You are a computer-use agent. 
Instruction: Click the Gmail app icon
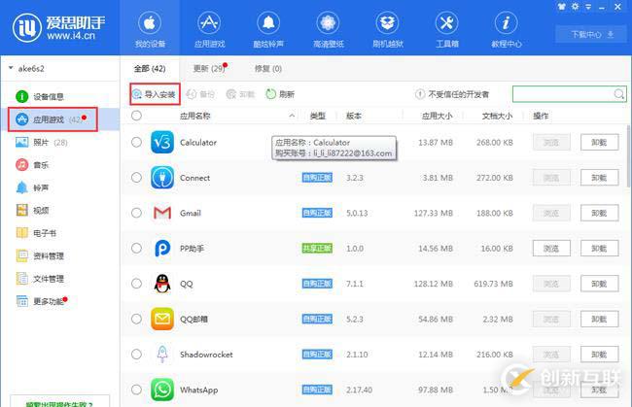point(162,213)
